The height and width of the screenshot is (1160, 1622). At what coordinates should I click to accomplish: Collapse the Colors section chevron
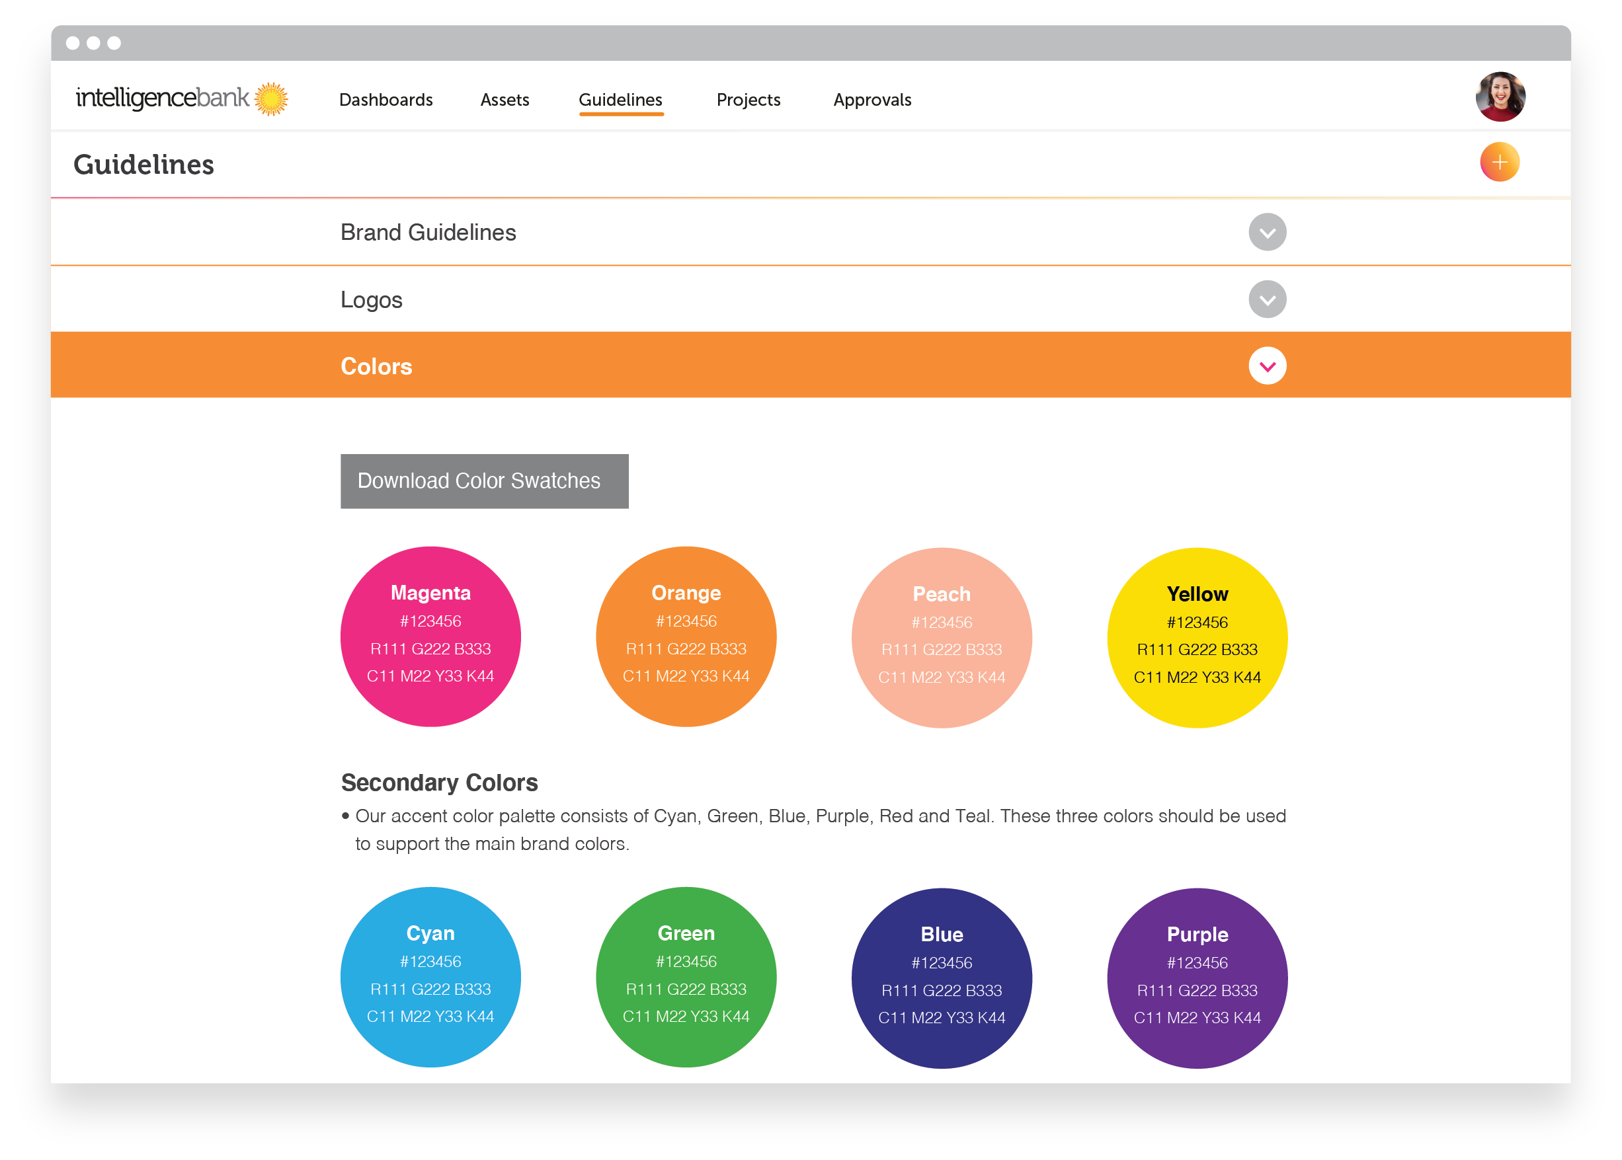point(1266,366)
